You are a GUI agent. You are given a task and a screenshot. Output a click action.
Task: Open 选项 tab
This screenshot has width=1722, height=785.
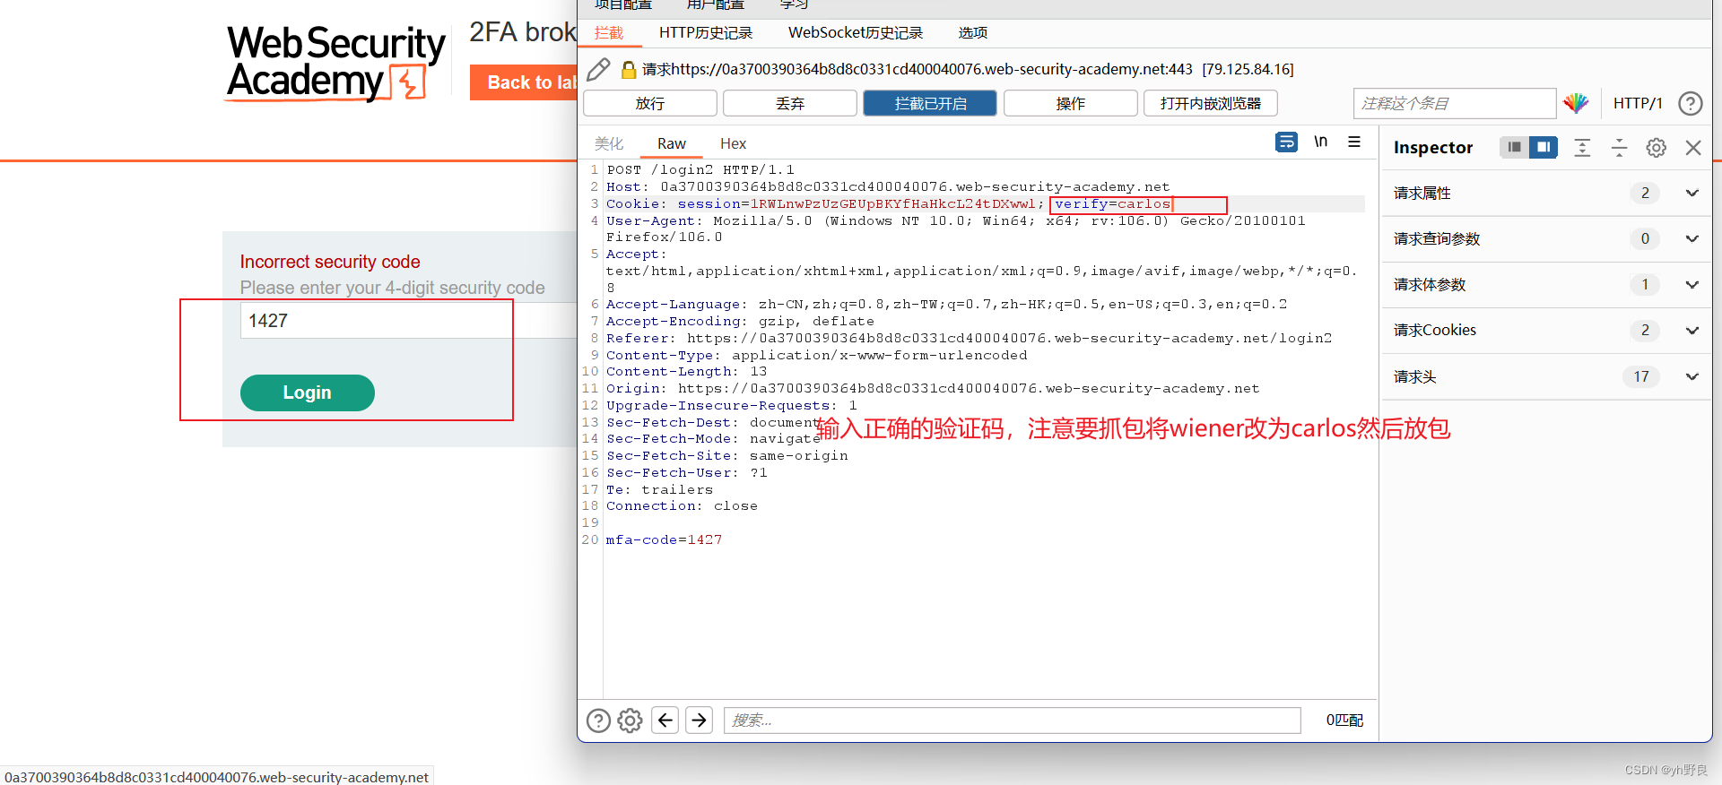pos(972,33)
